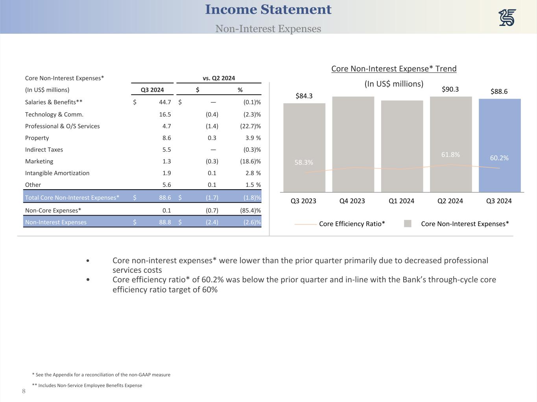Select the "Professional & O/S Services" row label

click(63, 126)
